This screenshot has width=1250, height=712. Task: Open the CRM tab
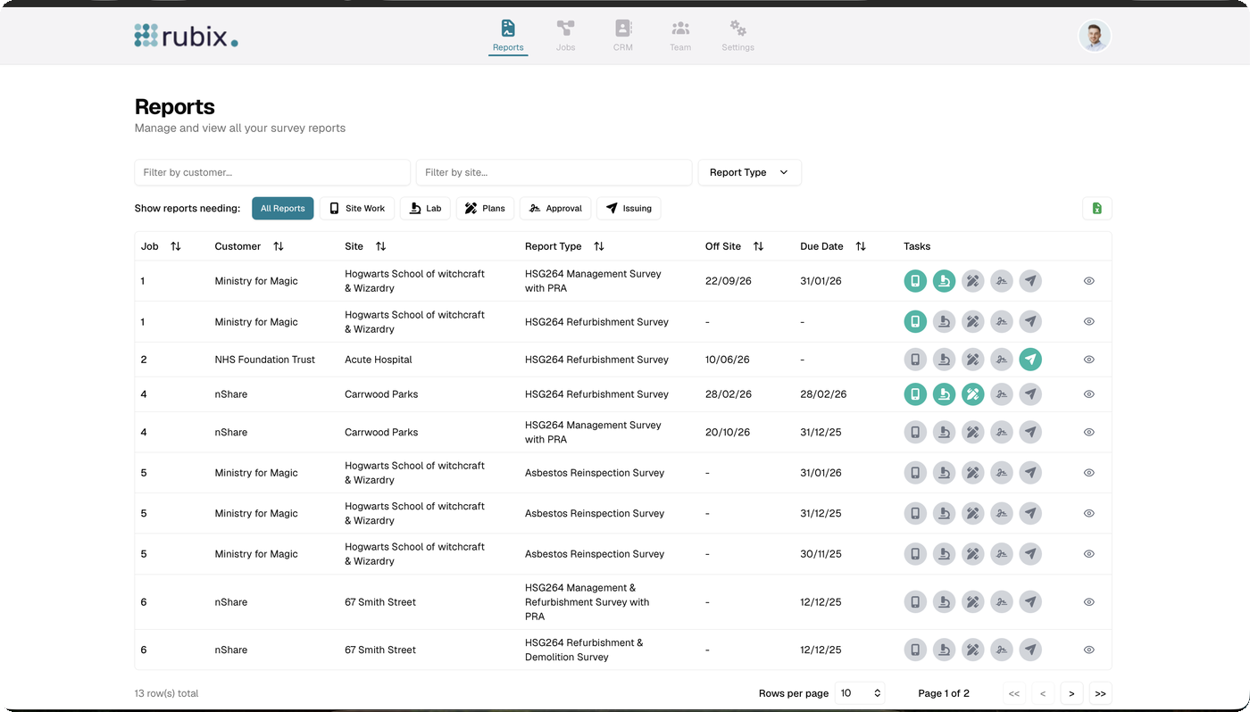(x=623, y=37)
